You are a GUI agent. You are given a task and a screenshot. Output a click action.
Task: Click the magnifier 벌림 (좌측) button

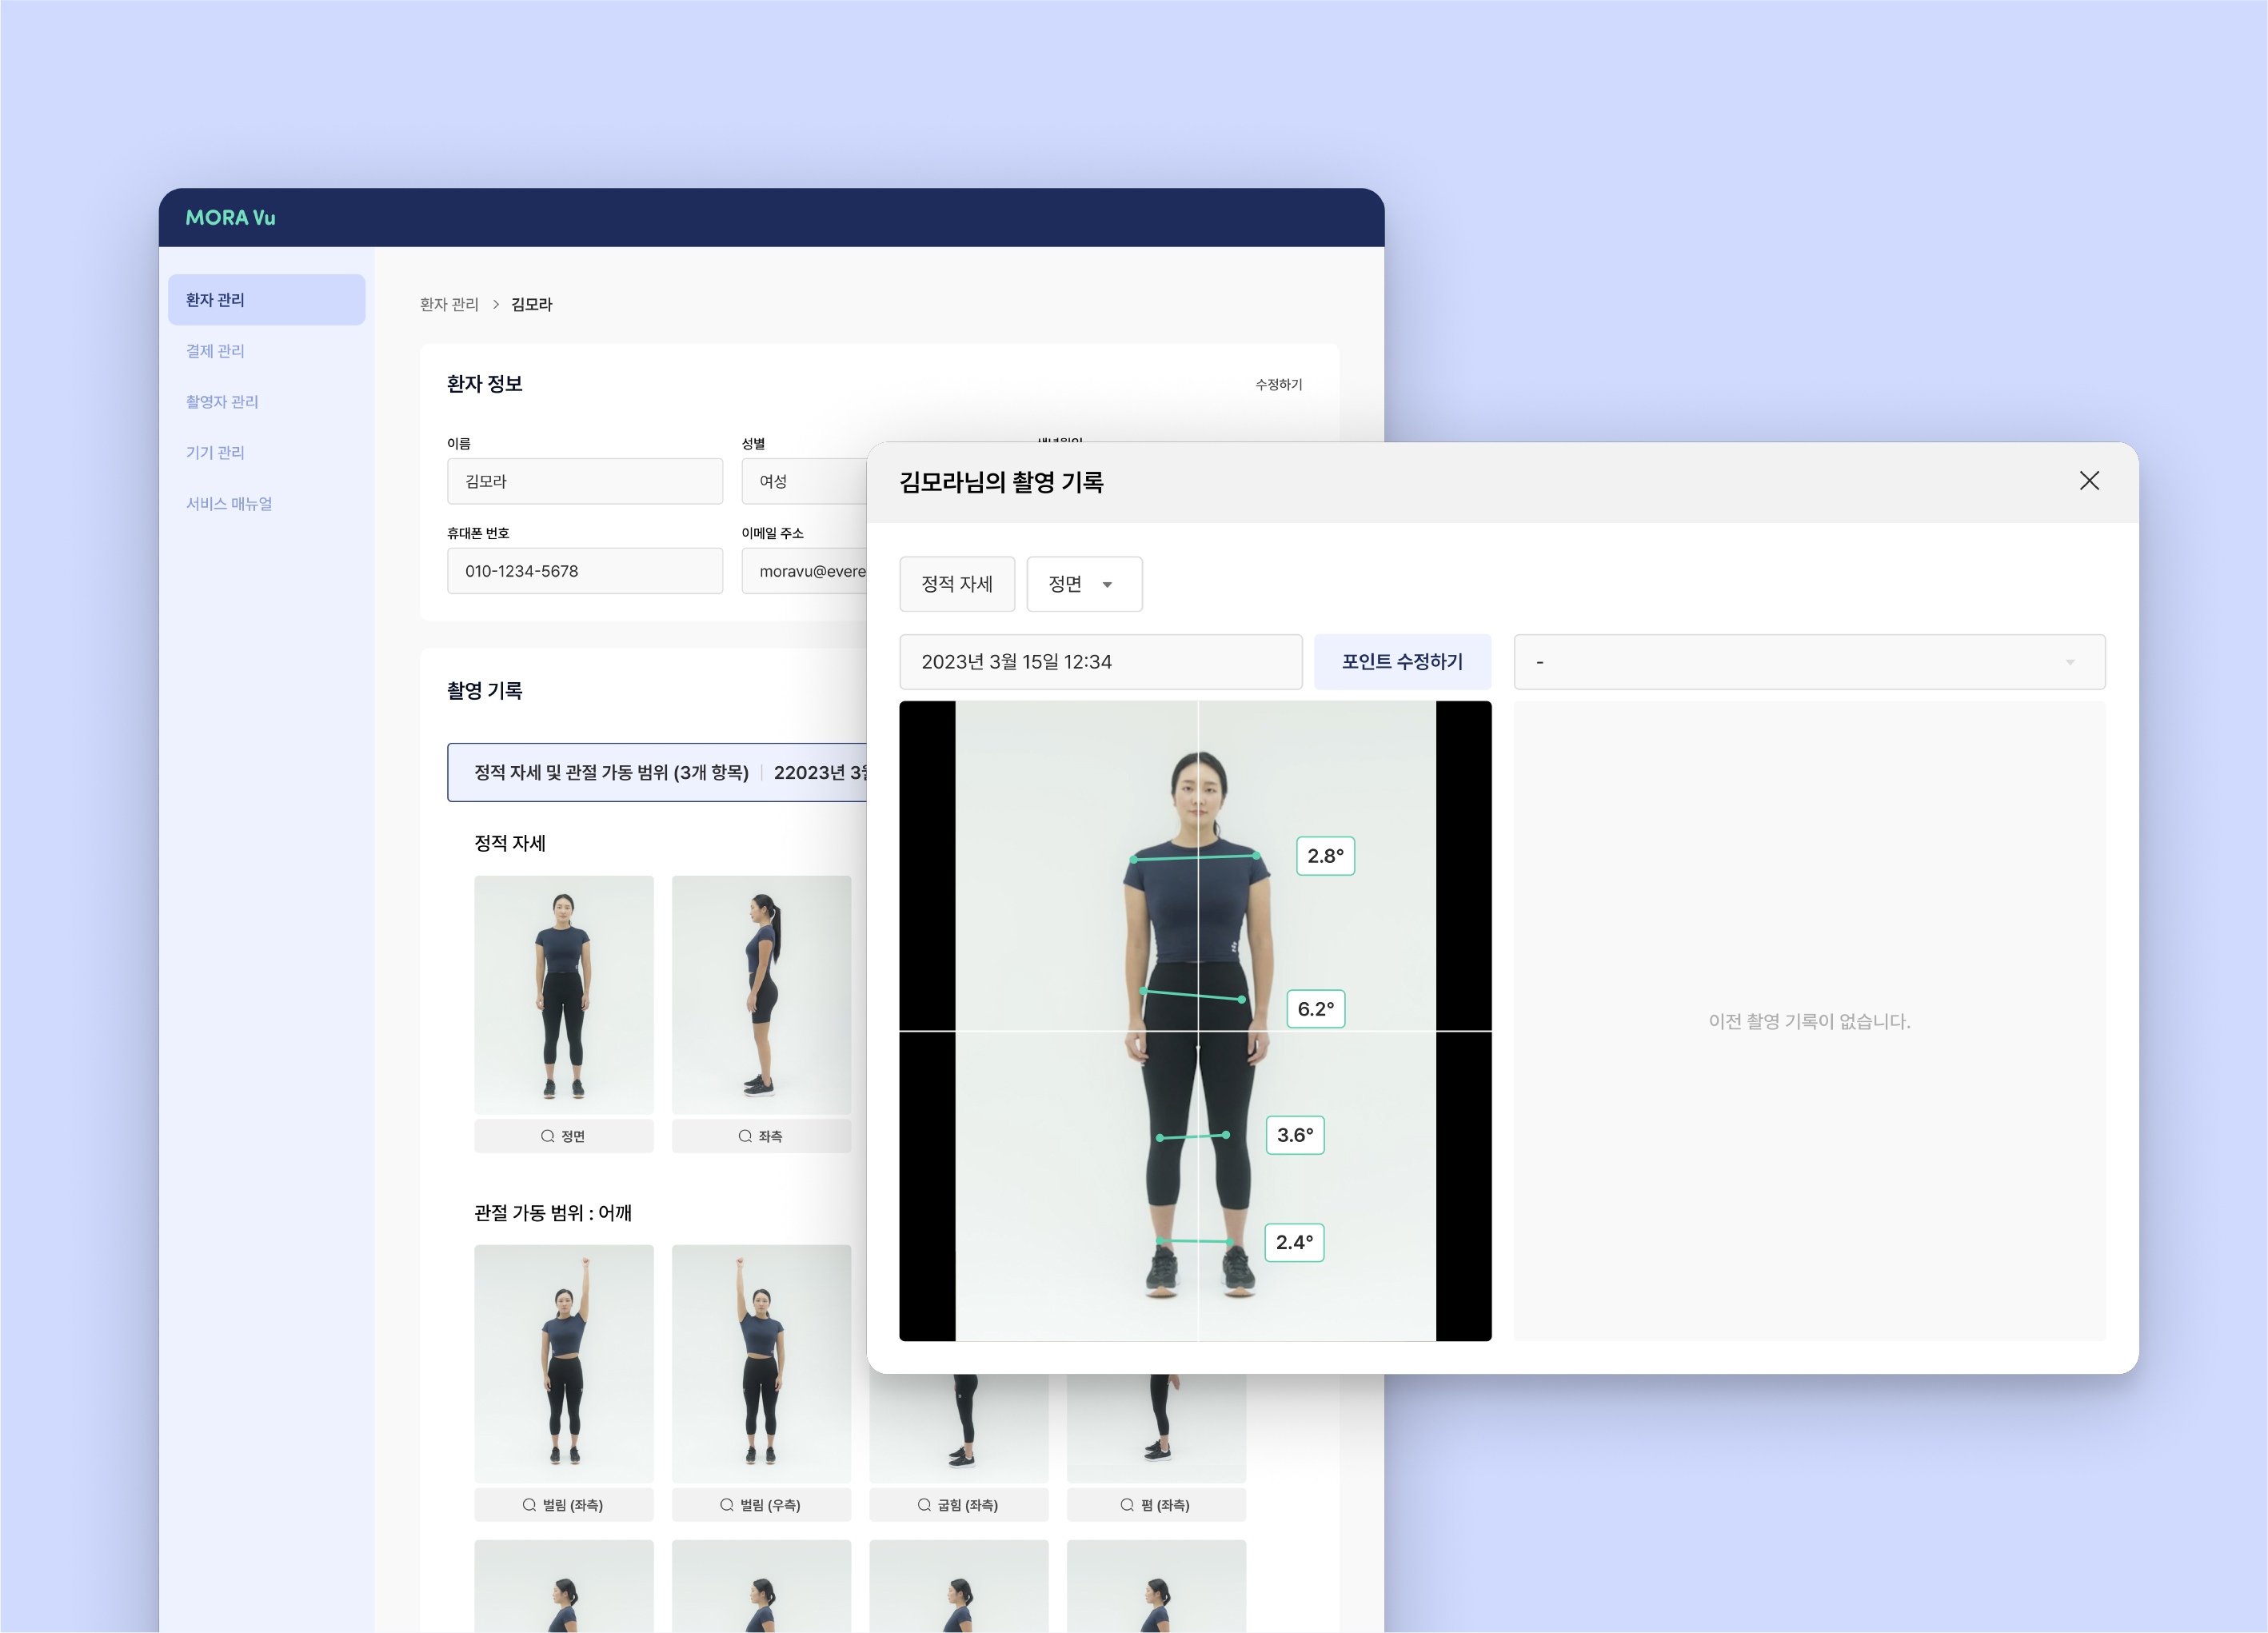pos(564,1505)
